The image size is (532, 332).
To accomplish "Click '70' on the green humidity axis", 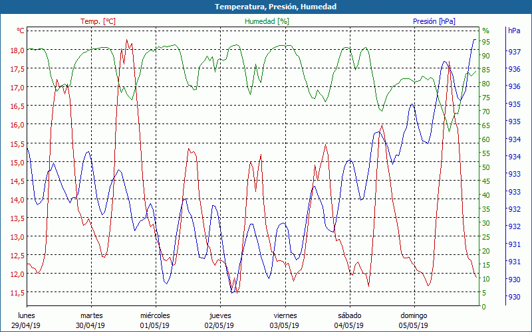I will coord(486,112).
